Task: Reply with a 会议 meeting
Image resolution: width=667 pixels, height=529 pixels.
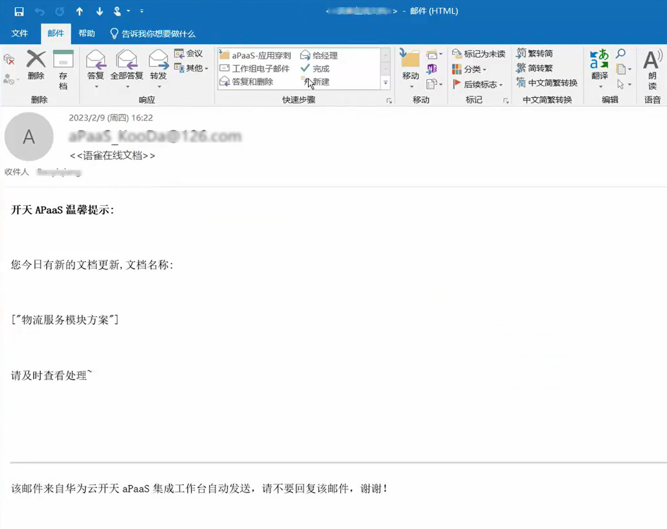Action: pyautogui.click(x=189, y=53)
